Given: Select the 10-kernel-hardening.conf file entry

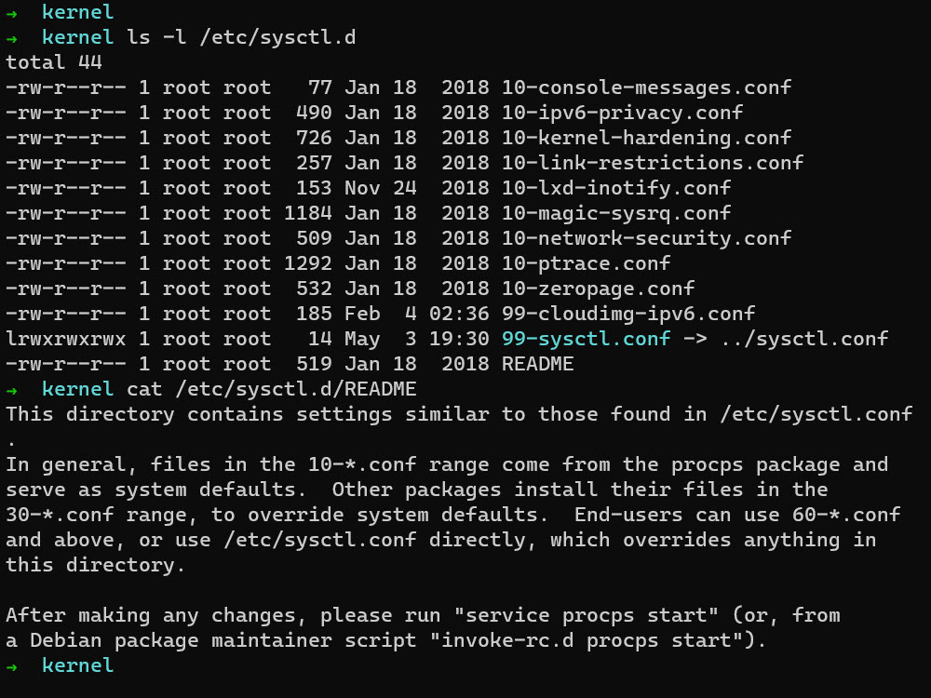Looking at the screenshot, I should 646,138.
